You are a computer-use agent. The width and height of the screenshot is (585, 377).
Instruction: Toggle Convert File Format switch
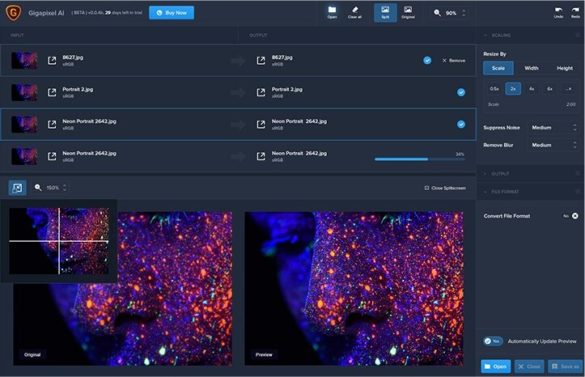point(570,216)
